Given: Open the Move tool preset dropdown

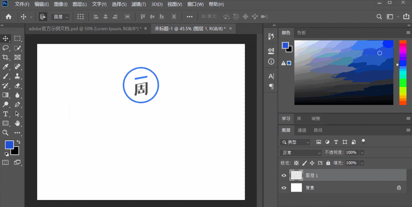Looking at the screenshot, I should pos(31,17).
